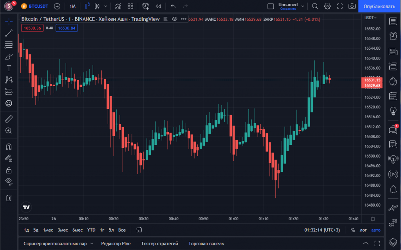
Task: Open the emoji icons tool
Action: pyautogui.click(x=9, y=103)
